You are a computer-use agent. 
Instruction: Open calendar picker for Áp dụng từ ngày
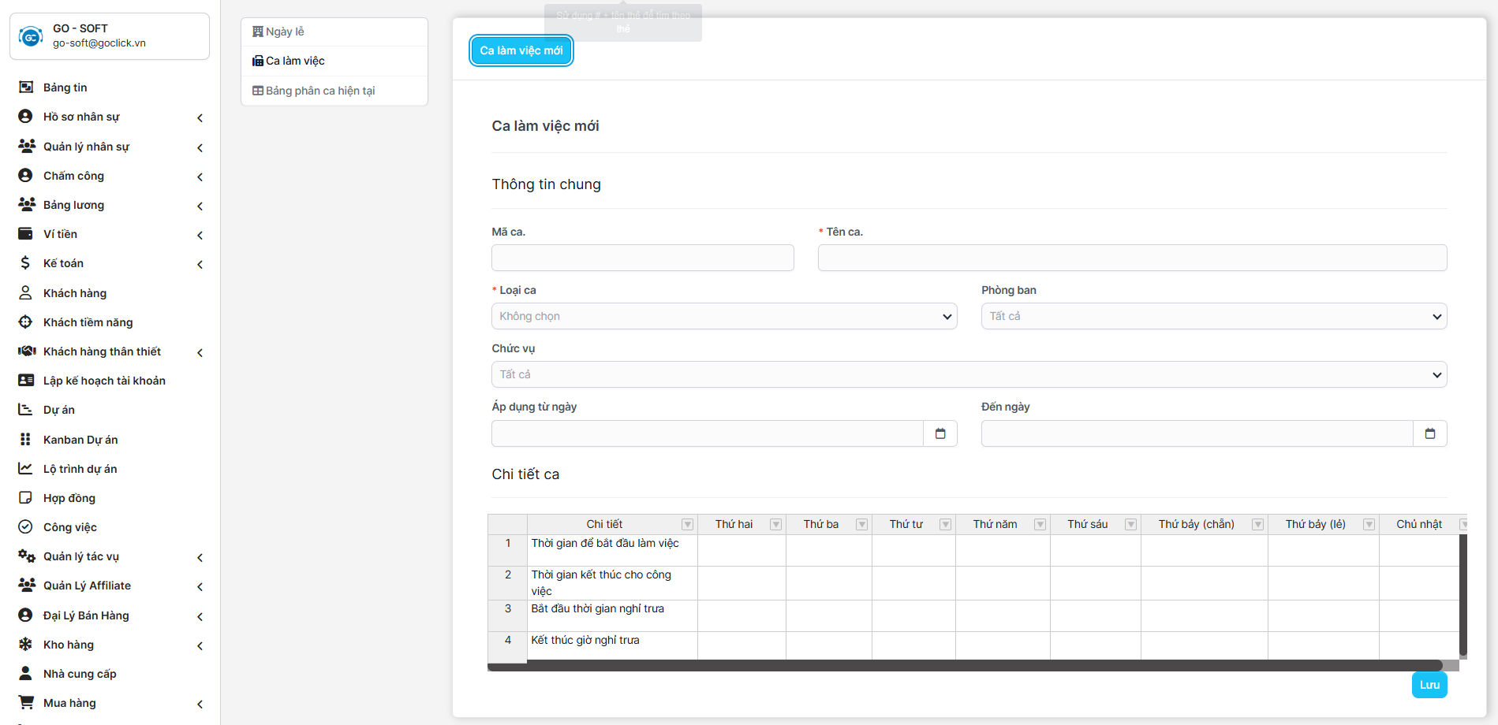(x=940, y=433)
